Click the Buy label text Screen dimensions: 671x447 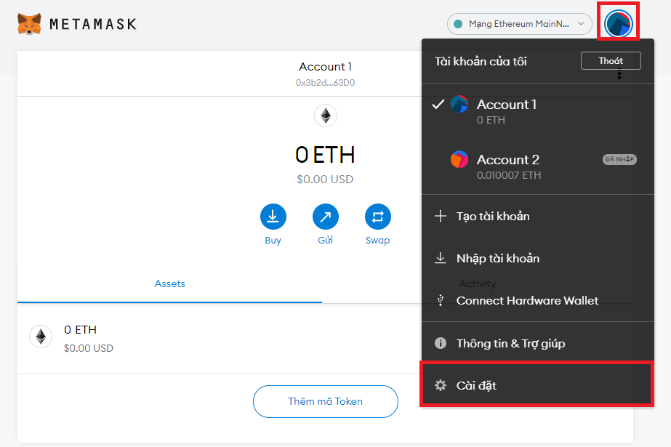pos(273,241)
